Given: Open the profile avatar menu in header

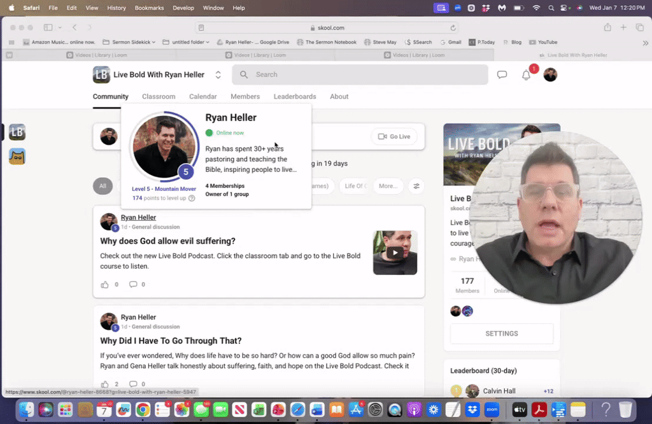Looking at the screenshot, I should tap(550, 75).
